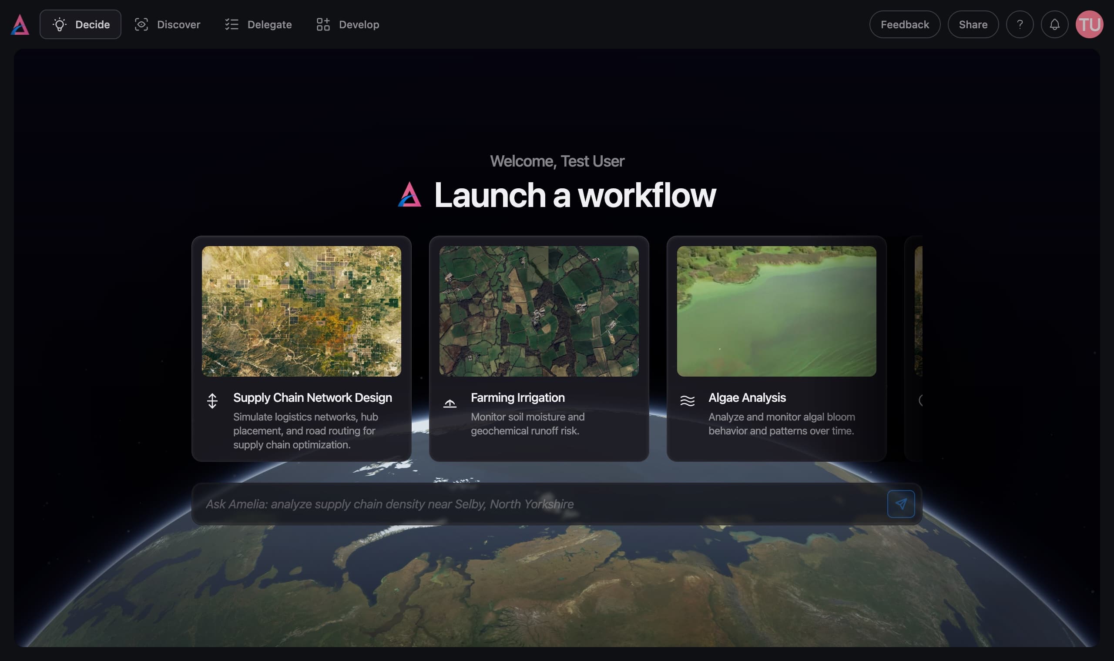Open the Develop section
This screenshot has width=1114, height=661.
coord(359,24)
